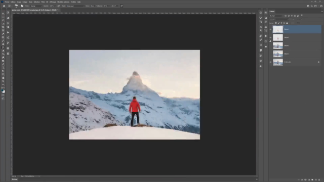Select the Rectangle shape tool
Viewport: 324px width, 182px height.
pyautogui.click(x=3, y=74)
